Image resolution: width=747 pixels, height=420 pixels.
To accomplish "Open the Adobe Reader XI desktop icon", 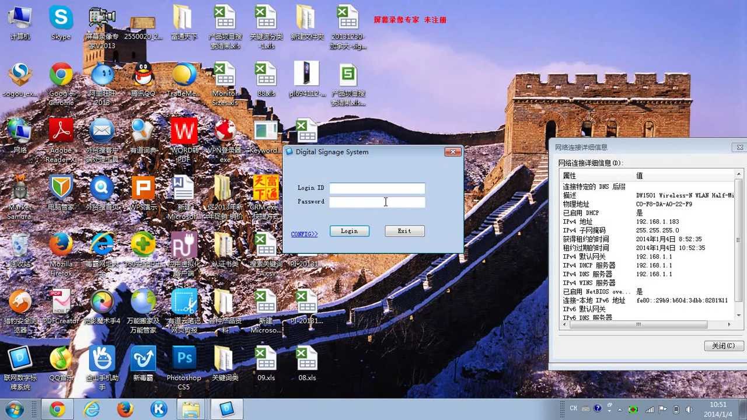I will click(x=61, y=140).
